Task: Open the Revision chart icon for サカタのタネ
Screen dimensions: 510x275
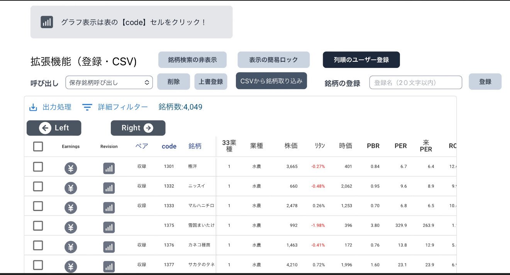Action: [109, 266]
